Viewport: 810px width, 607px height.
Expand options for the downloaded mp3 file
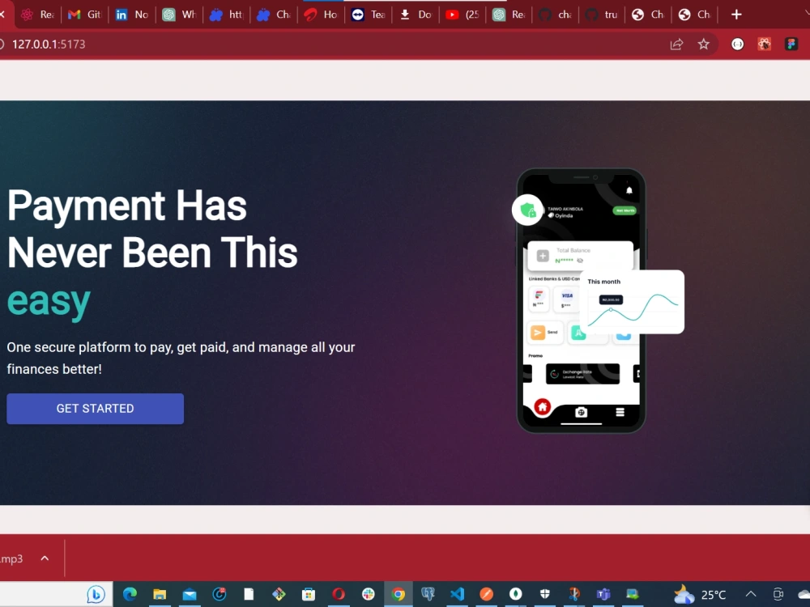pyautogui.click(x=45, y=558)
